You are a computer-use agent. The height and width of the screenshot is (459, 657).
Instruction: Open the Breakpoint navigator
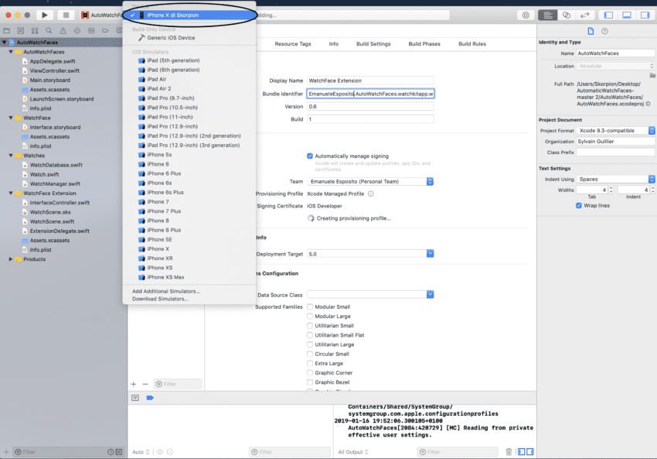click(105, 31)
